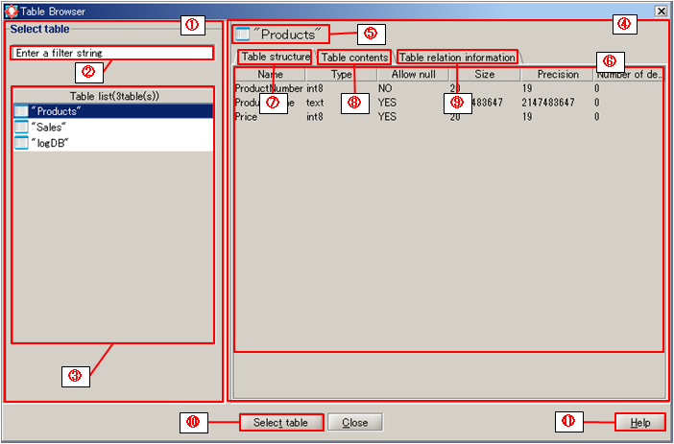Click the Precision column header

coord(557,74)
